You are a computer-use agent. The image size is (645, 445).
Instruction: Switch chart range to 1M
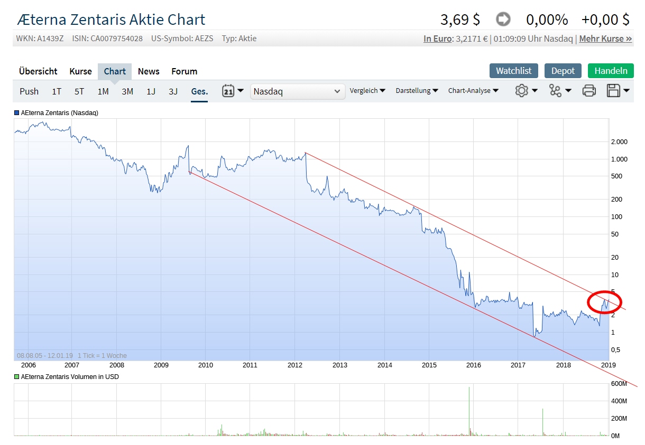click(x=103, y=91)
